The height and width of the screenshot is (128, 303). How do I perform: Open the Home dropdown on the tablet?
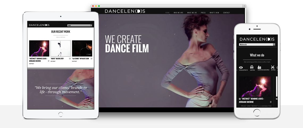tap(80, 25)
